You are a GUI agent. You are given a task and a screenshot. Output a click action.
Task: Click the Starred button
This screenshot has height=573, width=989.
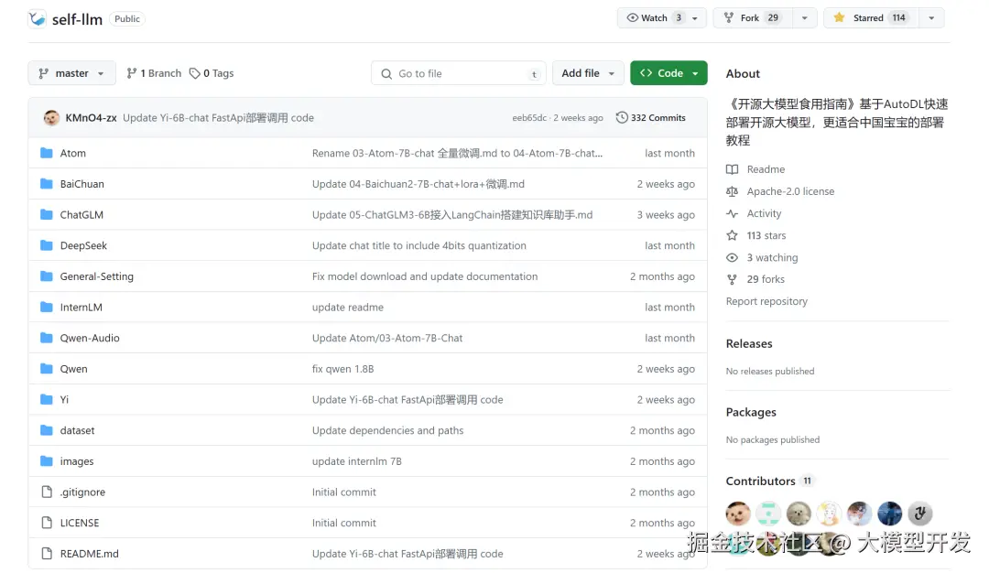pyautogui.click(x=871, y=17)
